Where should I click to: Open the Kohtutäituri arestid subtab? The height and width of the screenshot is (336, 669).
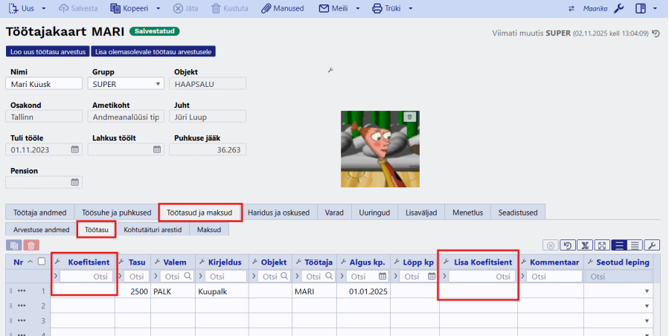(x=153, y=230)
